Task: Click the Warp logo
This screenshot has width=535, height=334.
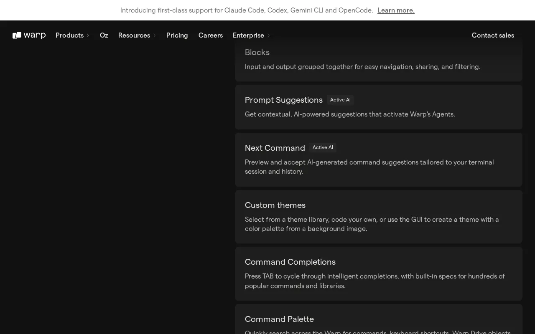Action: pos(29,35)
